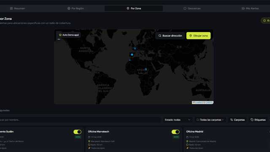This screenshot has width=270, height=152.
Task: Select the map marker over northern Europe
Action: click(x=135, y=49)
